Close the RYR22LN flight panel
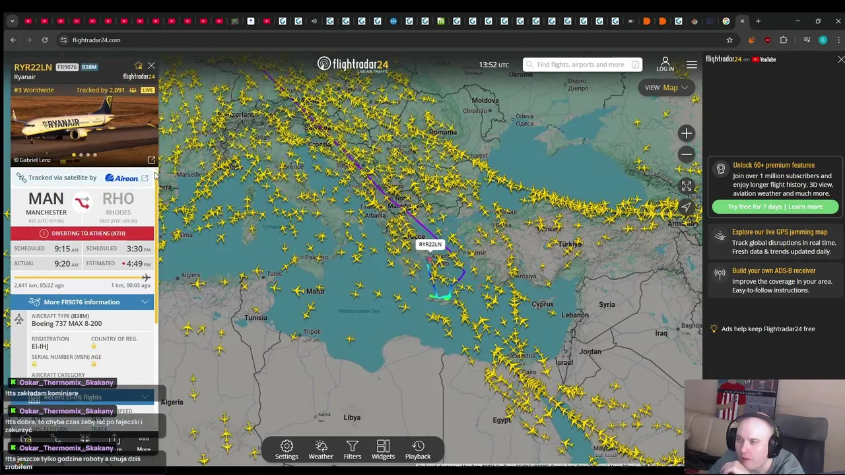845x475 pixels. (151, 65)
